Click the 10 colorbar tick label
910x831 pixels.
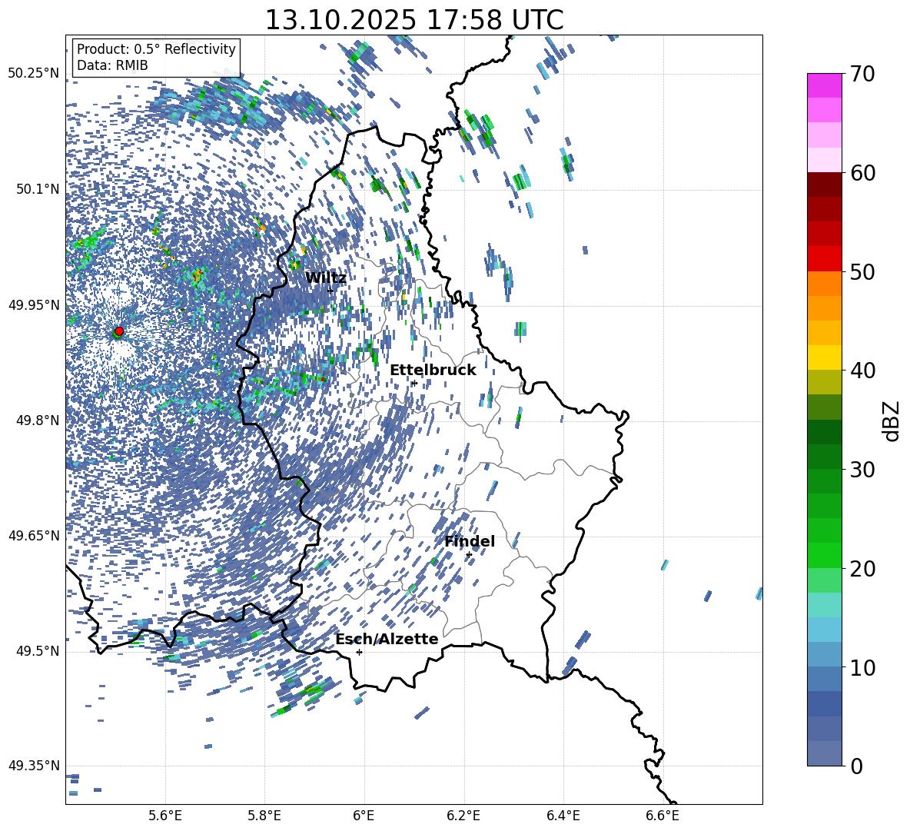(862, 667)
